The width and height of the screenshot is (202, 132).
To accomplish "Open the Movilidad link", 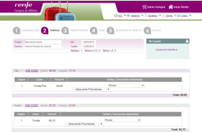I will tap(153, 16).
